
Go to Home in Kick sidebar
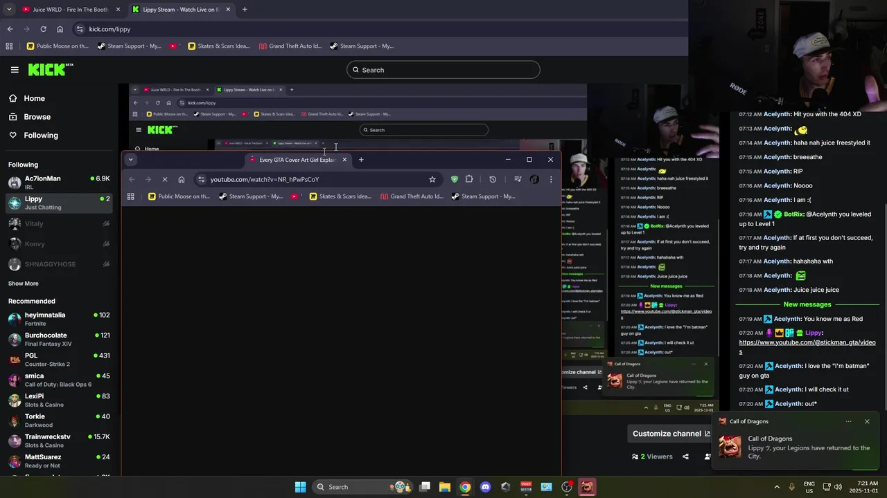(x=34, y=98)
